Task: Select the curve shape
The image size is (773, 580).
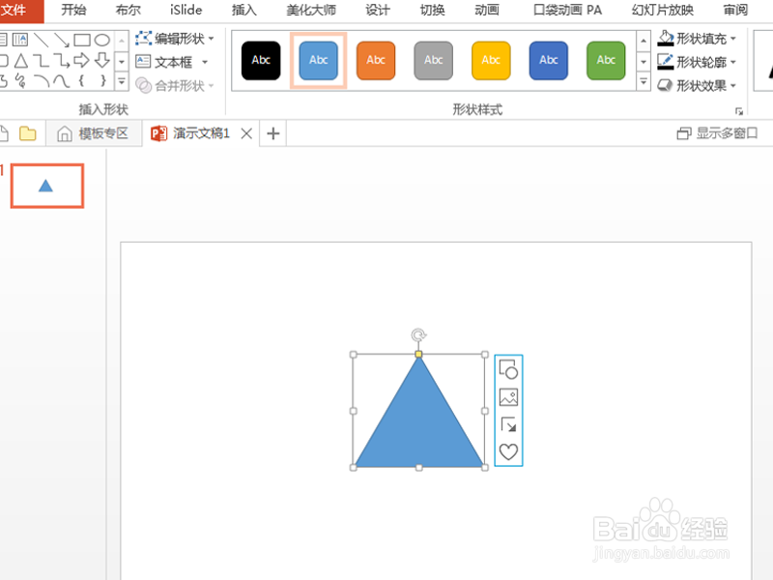Action: pos(62,81)
